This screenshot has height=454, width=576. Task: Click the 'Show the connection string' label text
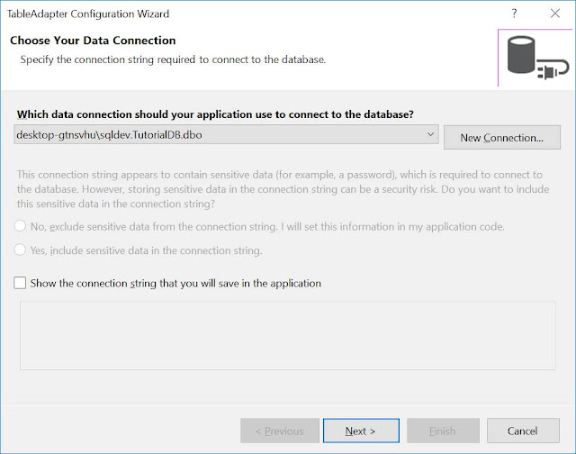point(175,284)
